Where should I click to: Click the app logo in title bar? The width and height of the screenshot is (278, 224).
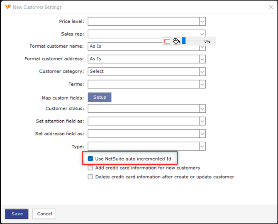[x=7, y=7]
